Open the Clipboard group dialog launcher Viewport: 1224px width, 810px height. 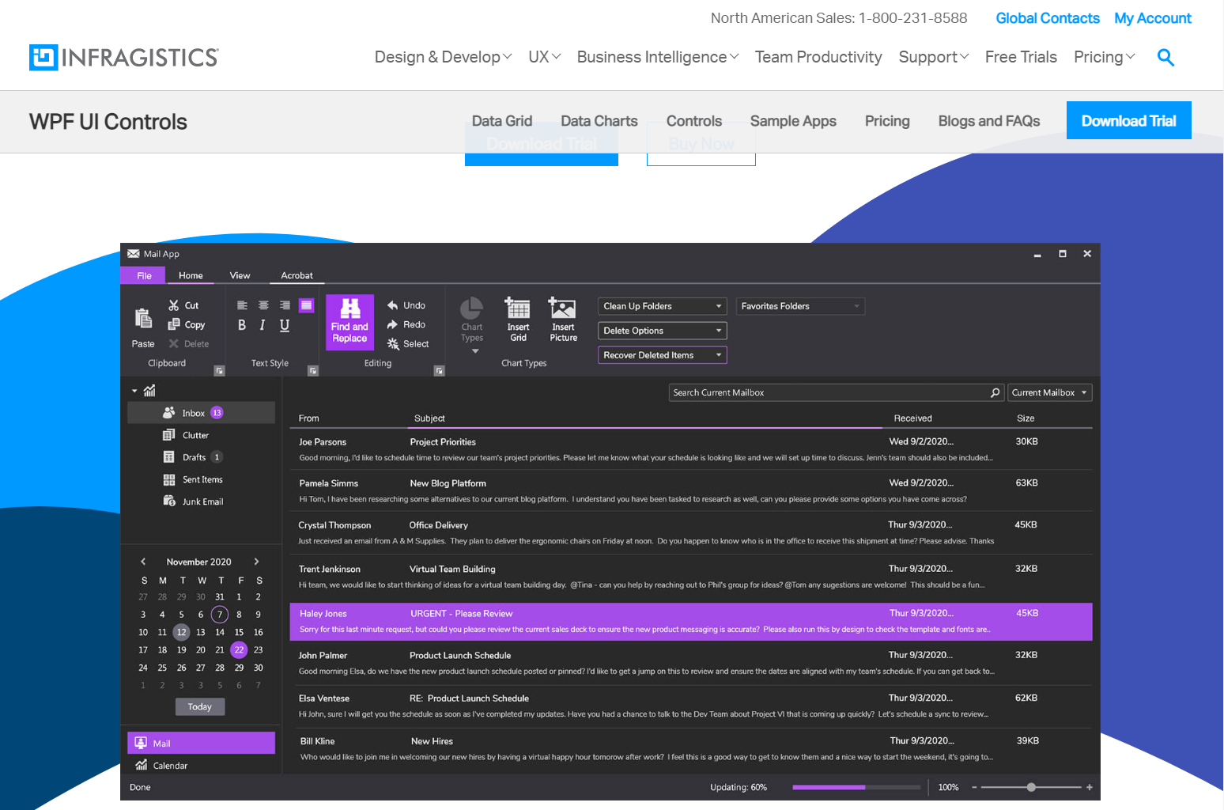pyautogui.click(x=220, y=371)
